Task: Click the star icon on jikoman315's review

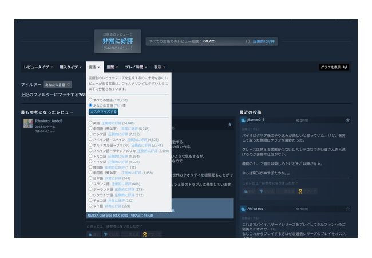Action: 347,120
